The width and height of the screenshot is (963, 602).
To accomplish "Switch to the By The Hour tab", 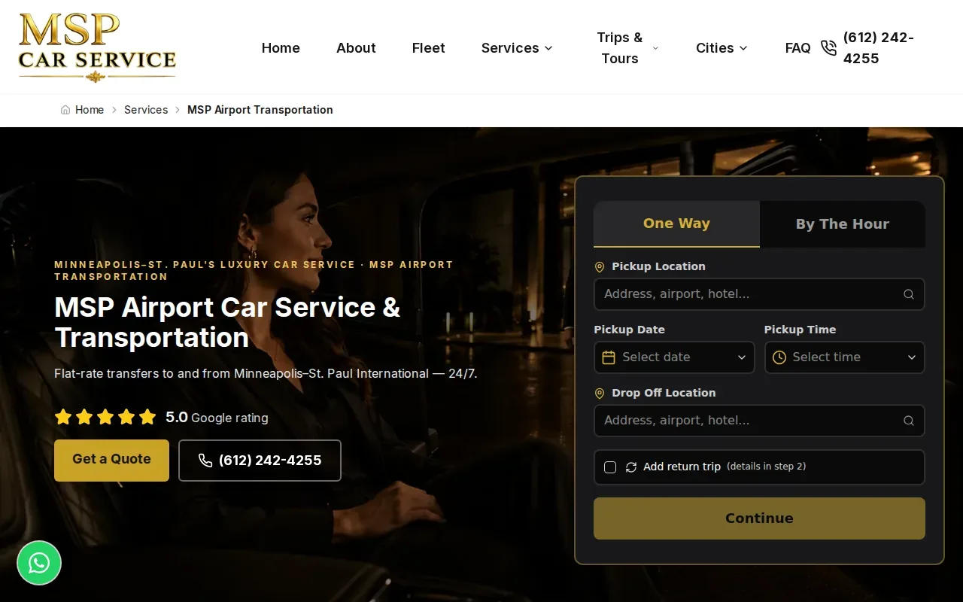I will coord(843,223).
